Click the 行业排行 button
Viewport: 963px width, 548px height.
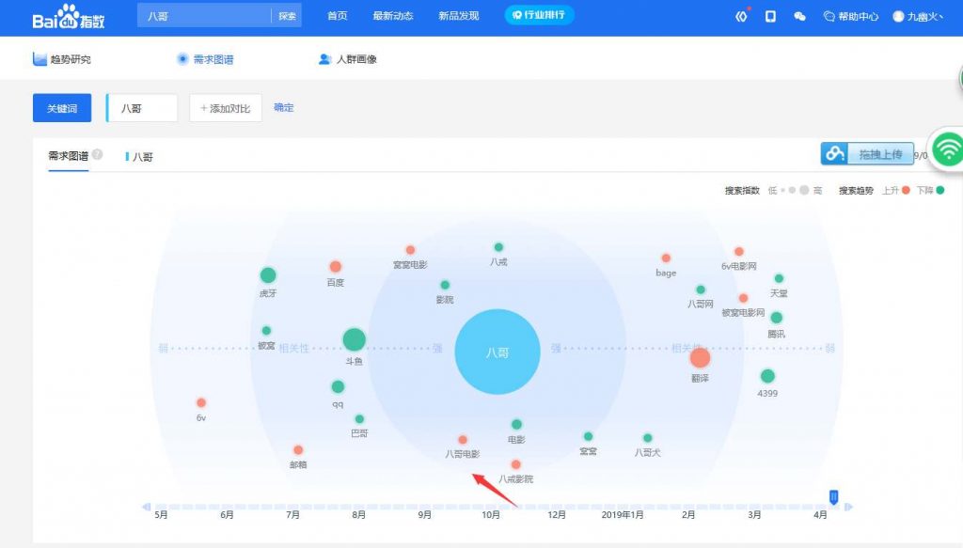click(539, 16)
